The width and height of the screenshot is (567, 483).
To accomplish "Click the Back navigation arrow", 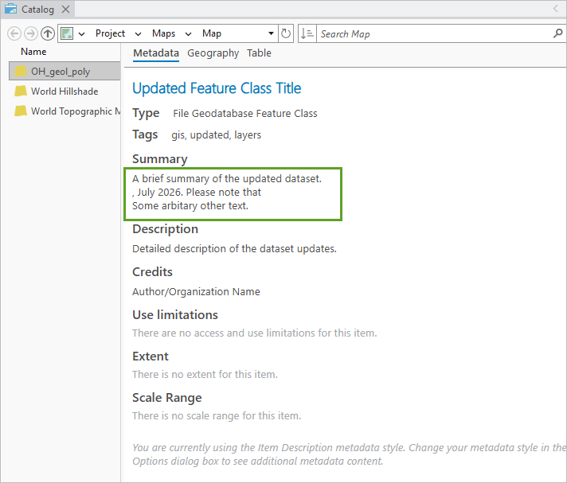I will click(x=14, y=33).
